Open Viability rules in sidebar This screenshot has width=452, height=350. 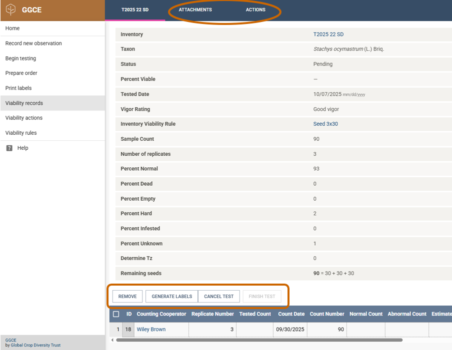[x=21, y=133]
